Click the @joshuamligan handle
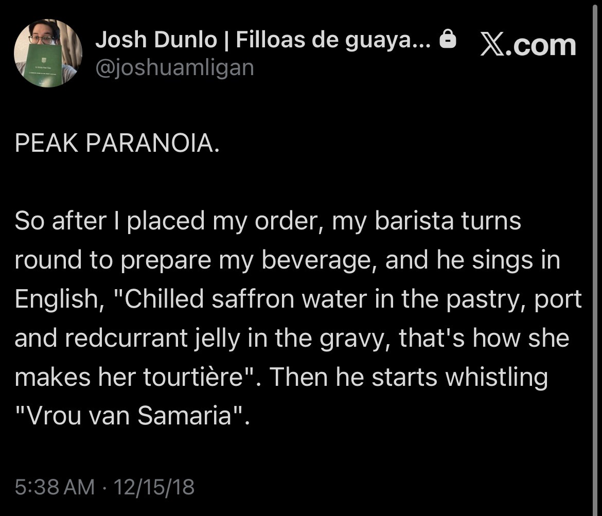 (x=174, y=67)
